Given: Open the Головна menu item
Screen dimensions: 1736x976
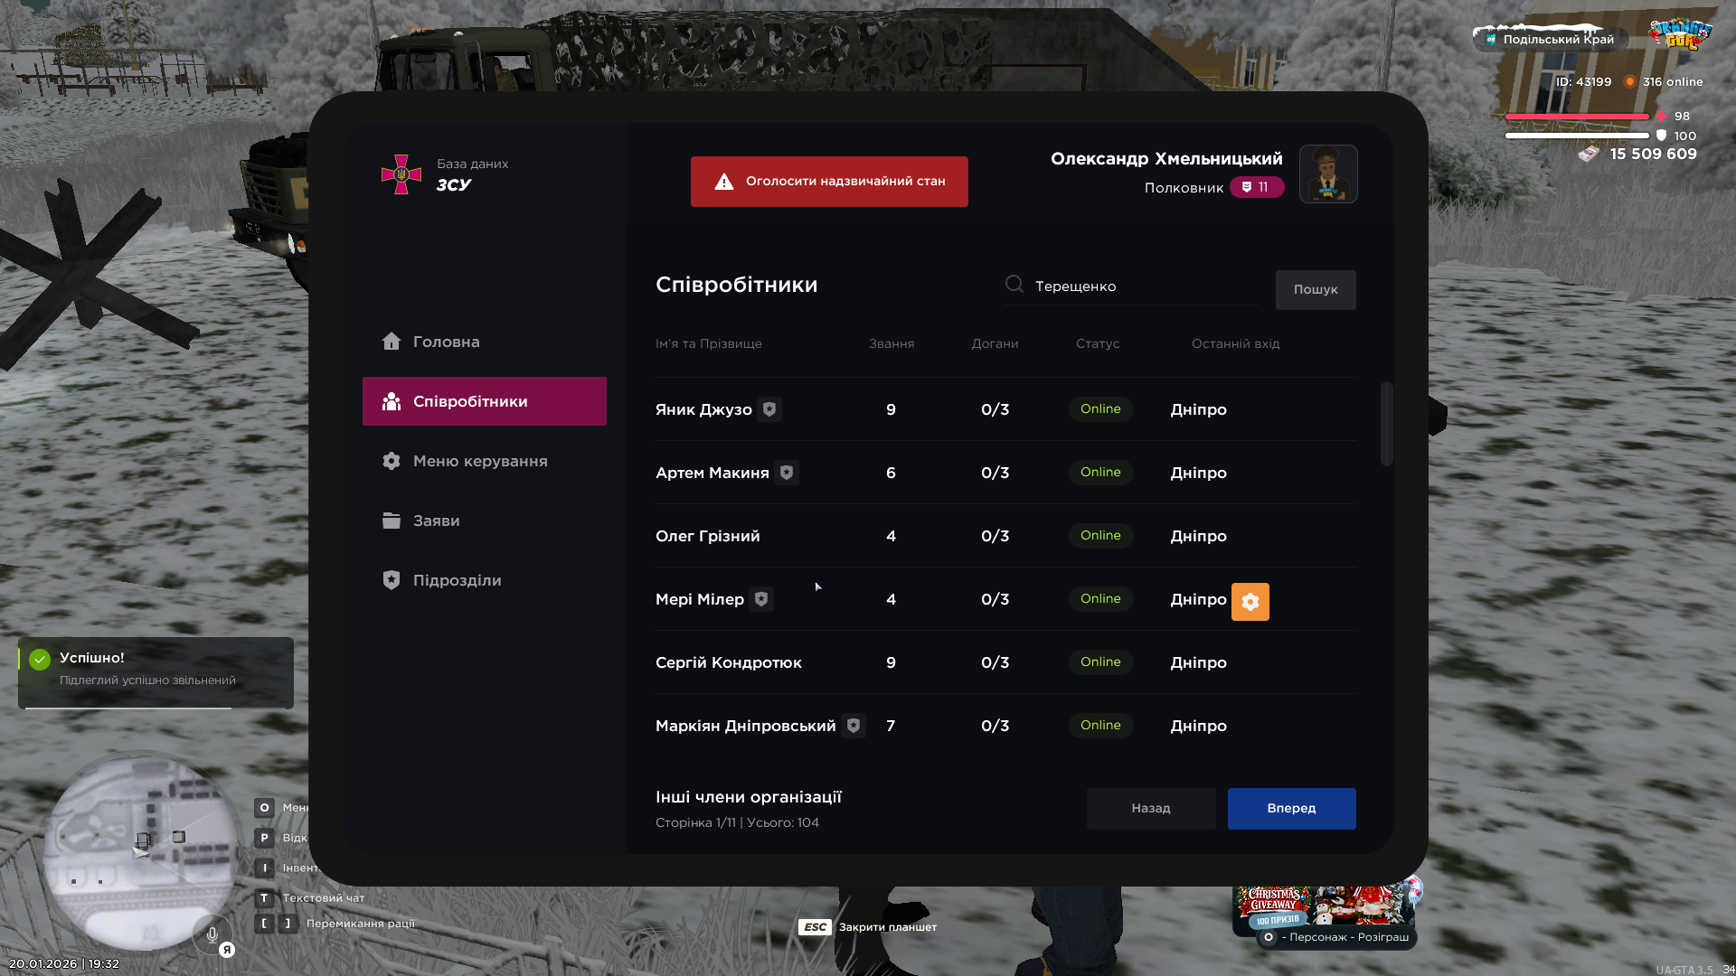Looking at the screenshot, I should (446, 342).
